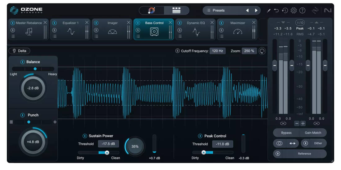Open Equalizer 1 module preset list

click(54, 36)
